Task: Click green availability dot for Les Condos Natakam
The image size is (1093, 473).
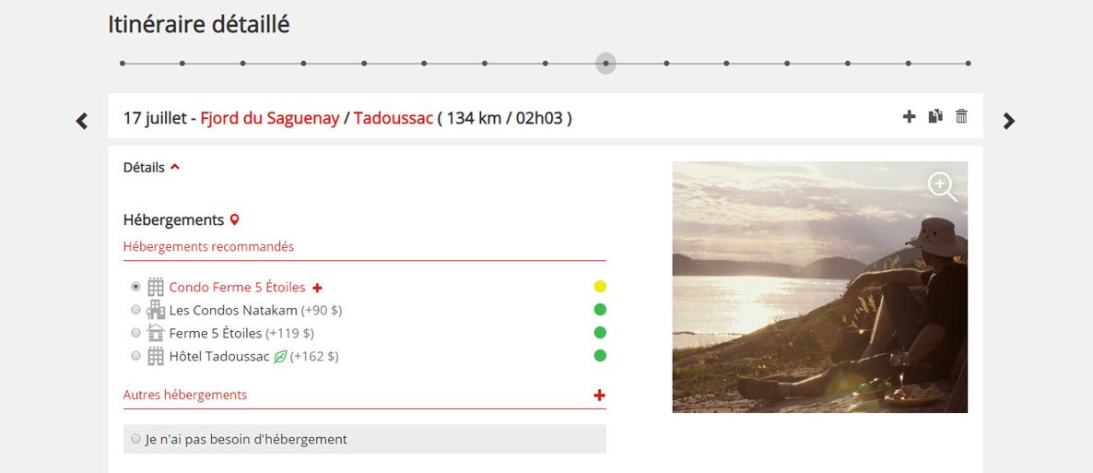Action: [x=599, y=309]
